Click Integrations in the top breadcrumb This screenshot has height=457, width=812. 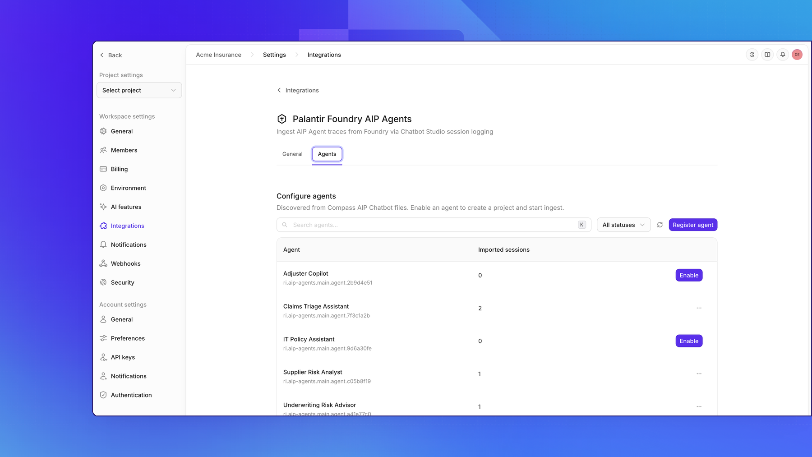point(324,55)
